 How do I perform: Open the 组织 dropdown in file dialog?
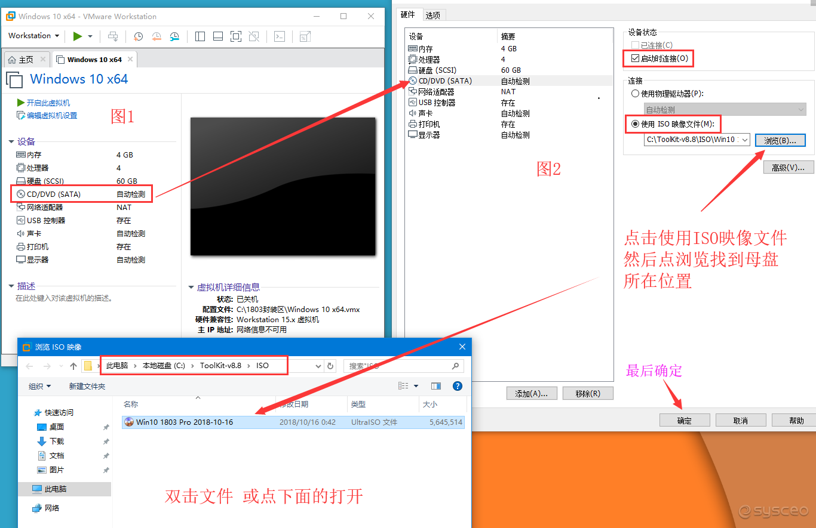click(40, 387)
